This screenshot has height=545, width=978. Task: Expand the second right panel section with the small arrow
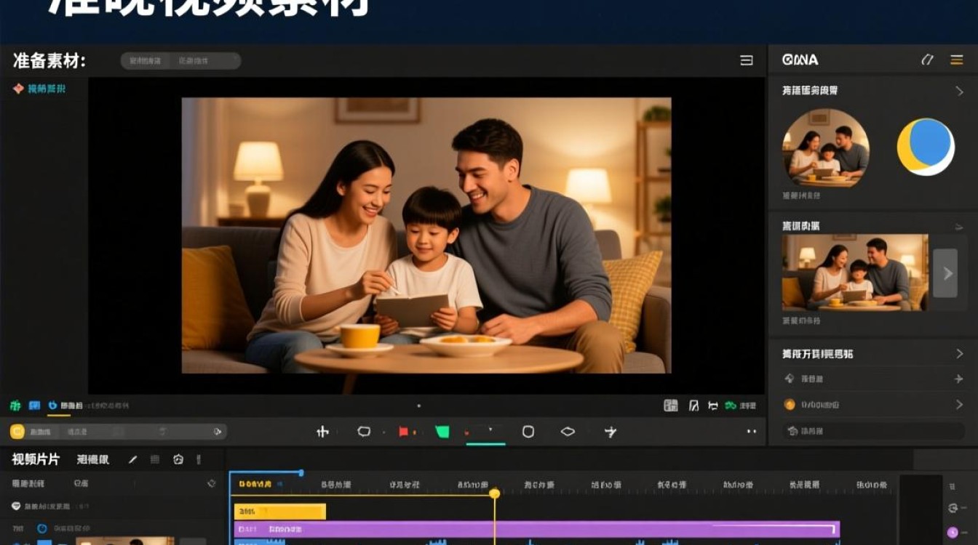click(x=959, y=226)
